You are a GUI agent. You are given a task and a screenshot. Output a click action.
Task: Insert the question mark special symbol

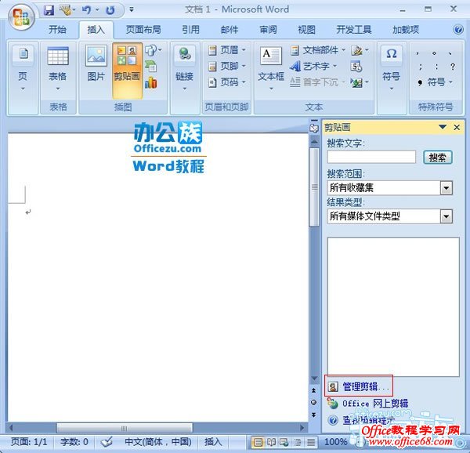(x=453, y=67)
